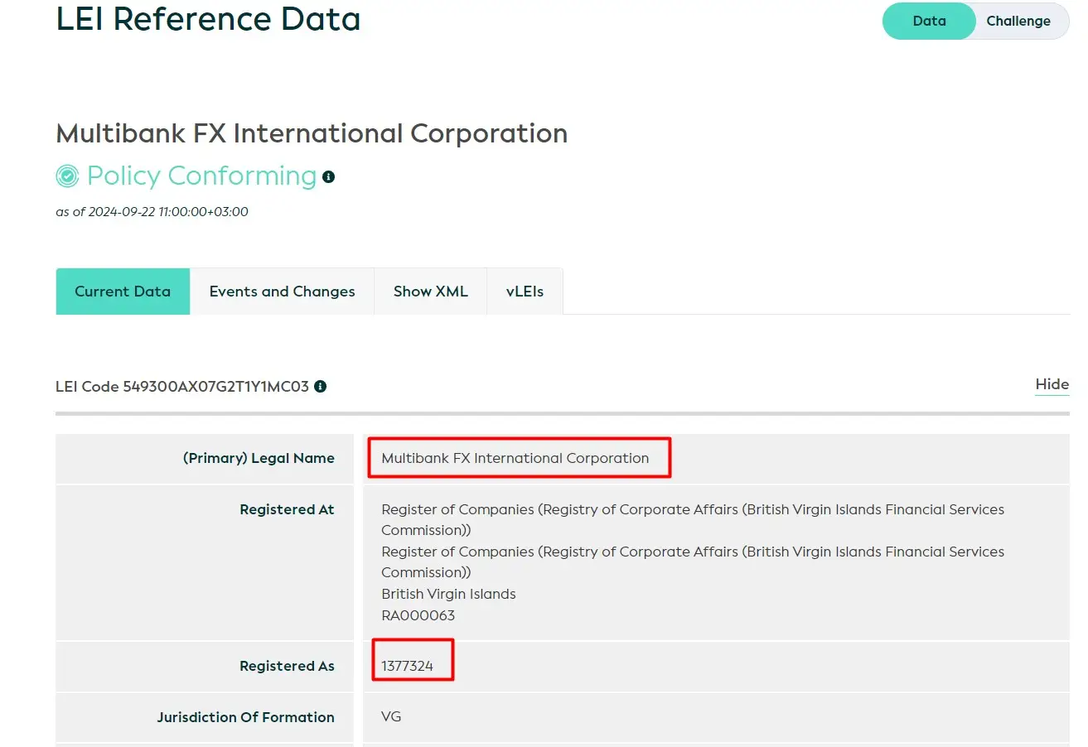
Task: Click the LEI Code 549300AX07G2T1Y1MC03 text
Action: click(182, 387)
